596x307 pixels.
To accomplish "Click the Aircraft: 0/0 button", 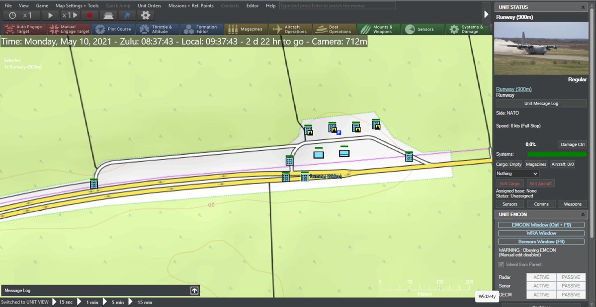I will [x=562, y=164].
